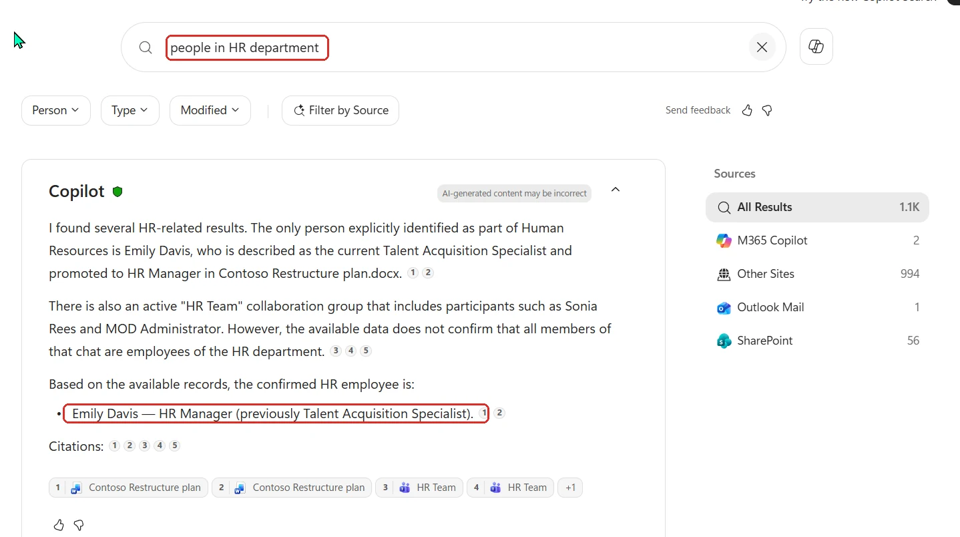Open citation 2 after 'Restructure plan.docx.'
The width and height of the screenshot is (960, 537).
tap(428, 273)
